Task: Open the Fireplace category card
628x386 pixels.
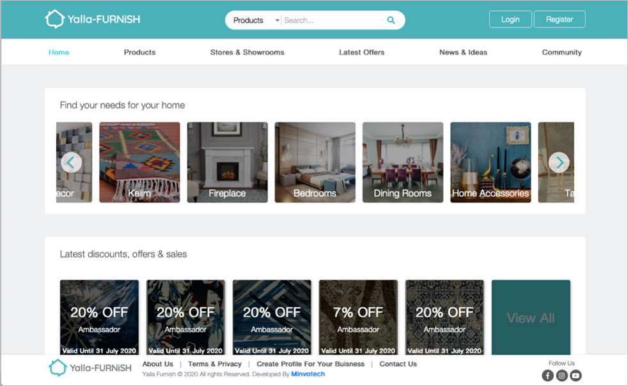Action: [x=227, y=162]
